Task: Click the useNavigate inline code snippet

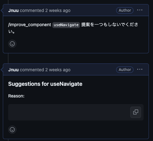Action: point(66,25)
